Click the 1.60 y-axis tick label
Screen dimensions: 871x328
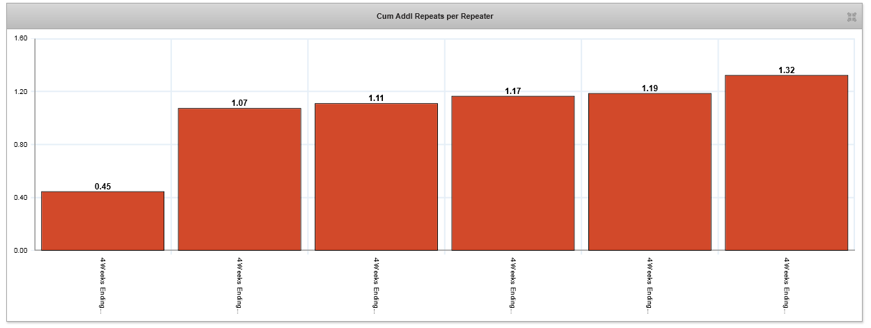pos(20,39)
